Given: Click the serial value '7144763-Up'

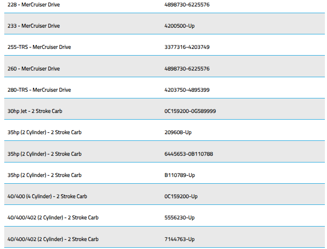Looking at the screenshot, I should (x=180, y=239).
